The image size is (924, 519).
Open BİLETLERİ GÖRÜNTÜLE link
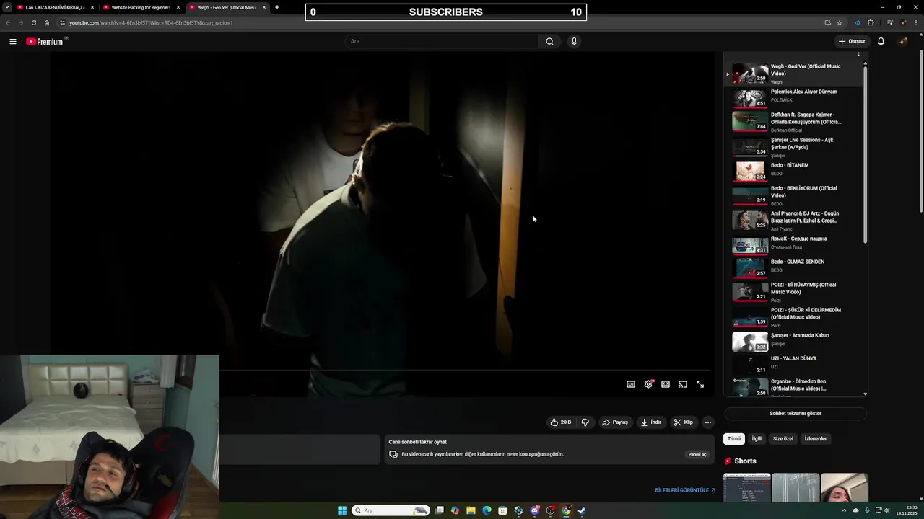click(685, 490)
